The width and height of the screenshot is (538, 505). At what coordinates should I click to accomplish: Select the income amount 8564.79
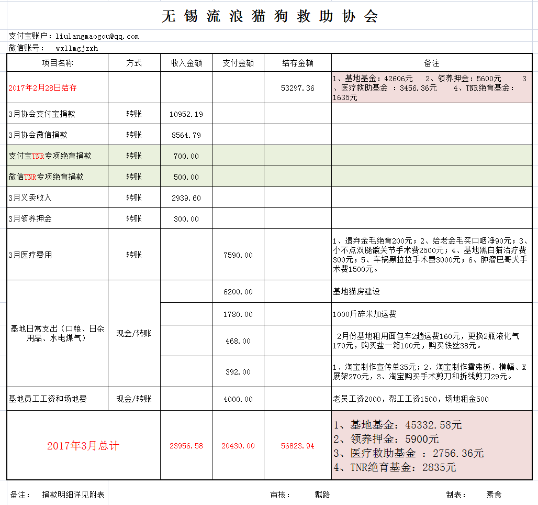(x=186, y=135)
